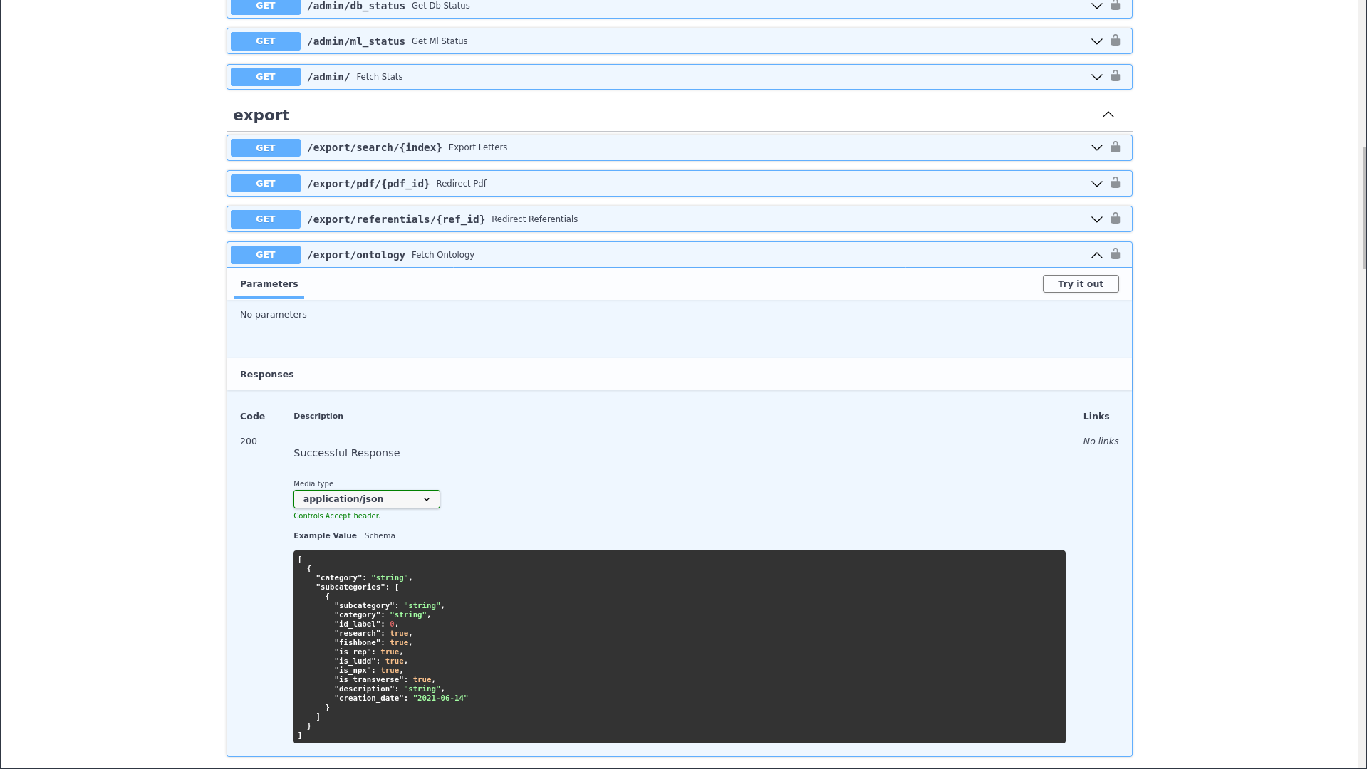The image size is (1367, 769).
Task: Select the Parameters tab
Action: pos(269,283)
